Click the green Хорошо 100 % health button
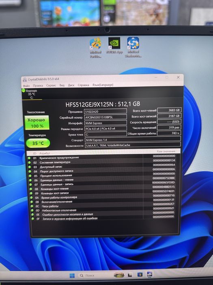The width and height of the screenshot is (213, 285). 37,123
